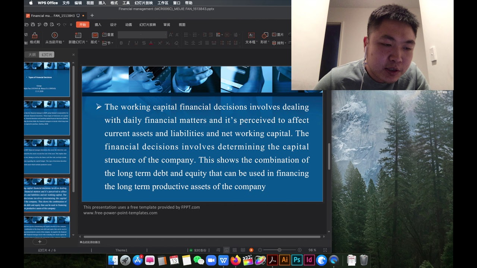Click the real-time backup (实时备份) indicator
477x268 pixels.
(198, 250)
